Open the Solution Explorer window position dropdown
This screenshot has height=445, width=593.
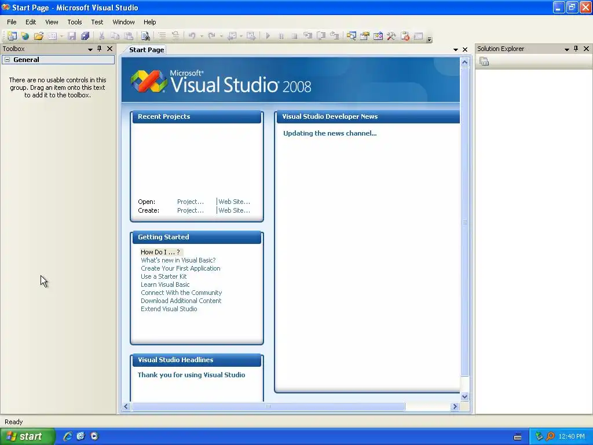point(566,49)
